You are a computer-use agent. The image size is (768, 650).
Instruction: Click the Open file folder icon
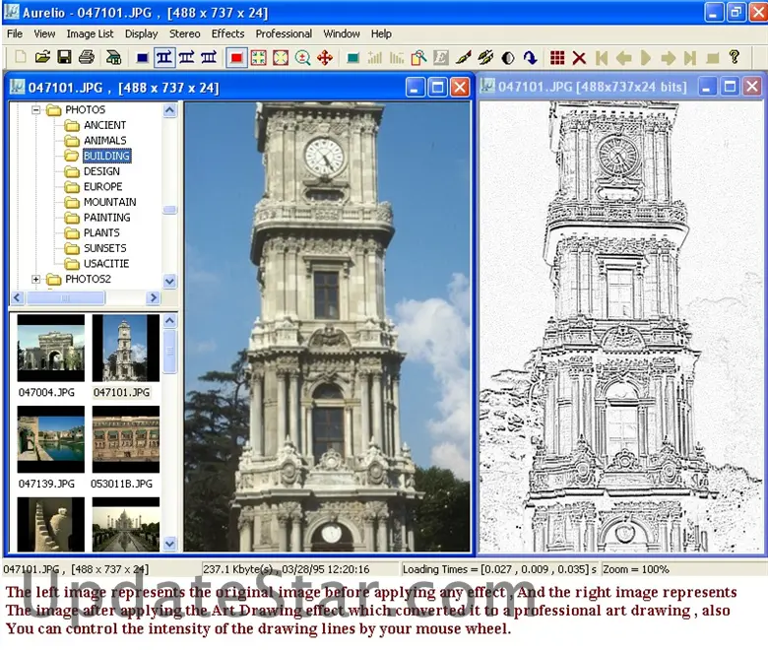point(41,57)
